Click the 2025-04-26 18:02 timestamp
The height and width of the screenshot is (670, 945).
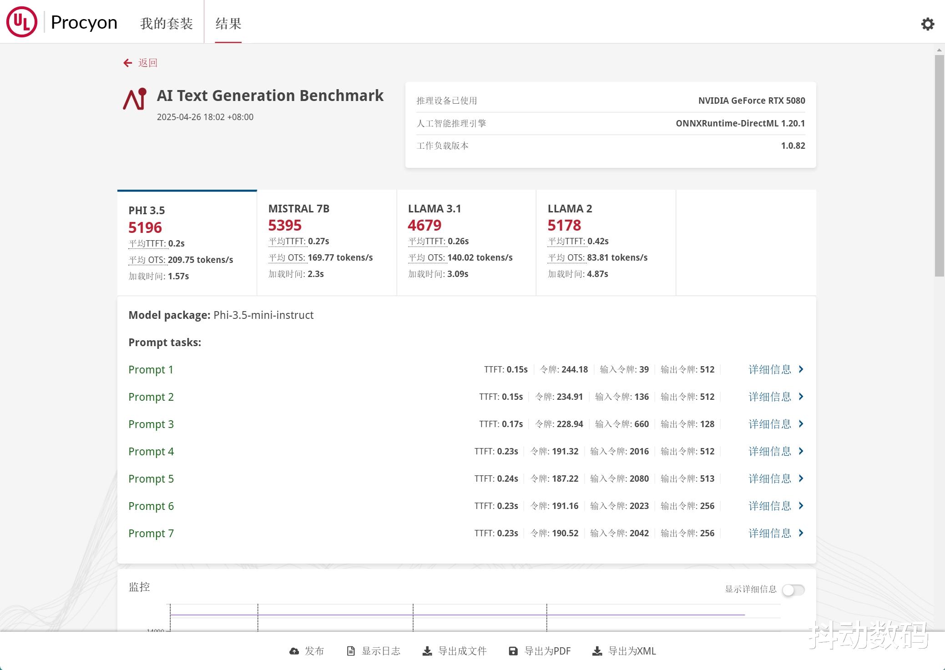point(205,117)
